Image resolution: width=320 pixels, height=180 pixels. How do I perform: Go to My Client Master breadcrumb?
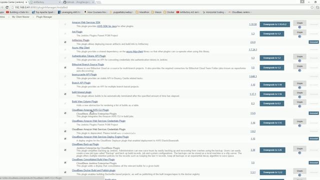click(20, 17)
